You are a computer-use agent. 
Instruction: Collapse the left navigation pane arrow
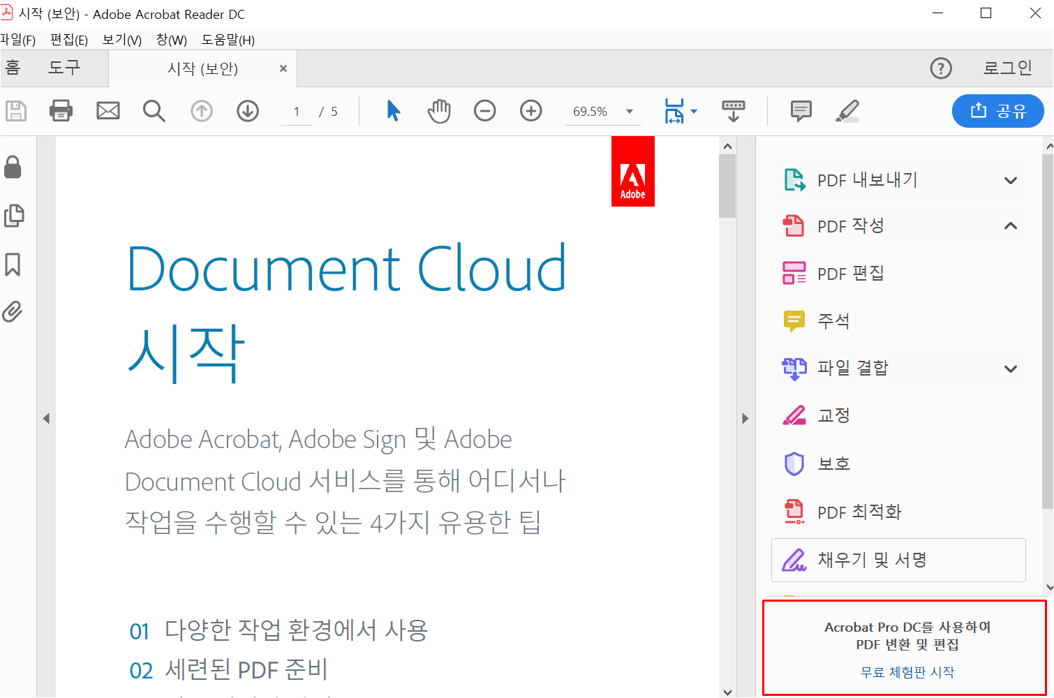pyautogui.click(x=46, y=419)
